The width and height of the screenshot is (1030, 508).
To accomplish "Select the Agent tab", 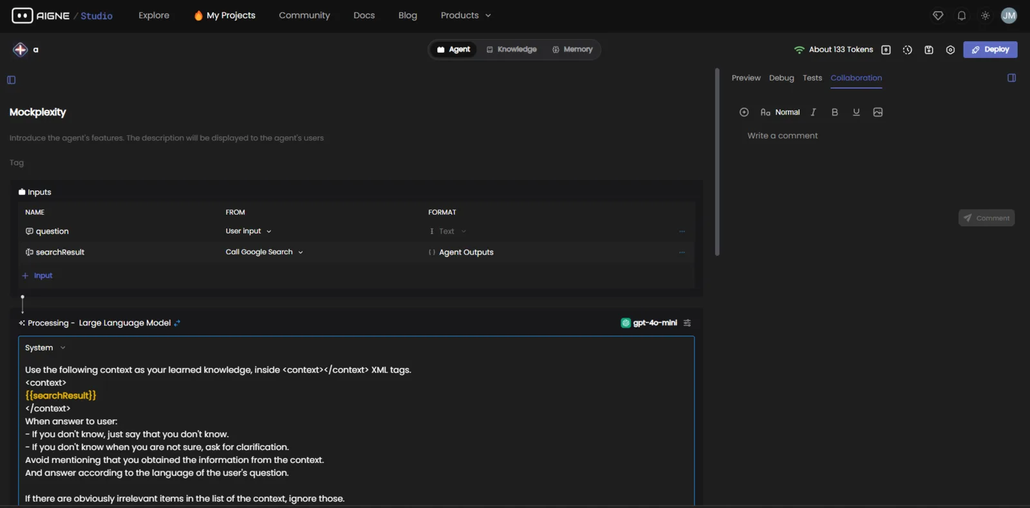I will click(x=453, y=50).
